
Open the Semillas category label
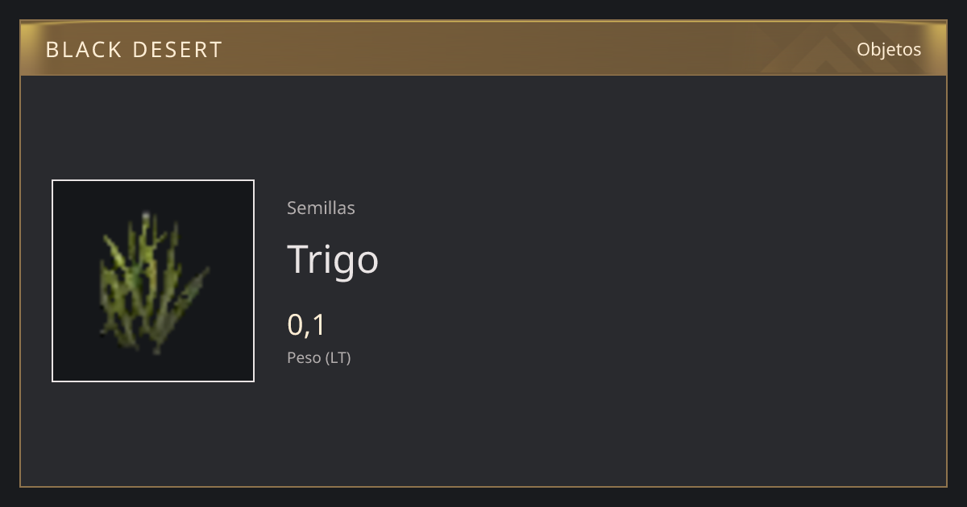point(321,208)
